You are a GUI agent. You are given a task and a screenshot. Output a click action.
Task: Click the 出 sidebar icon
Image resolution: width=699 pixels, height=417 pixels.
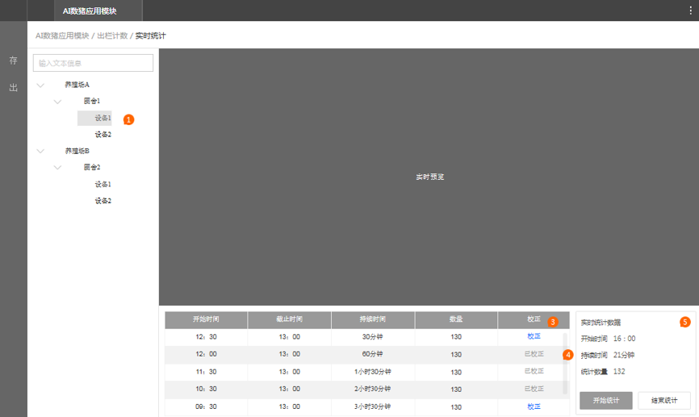point(13,87)
